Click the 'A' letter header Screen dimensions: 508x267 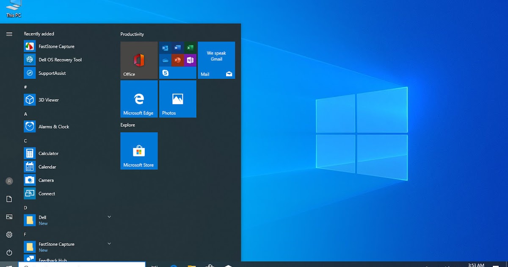(25, 114)
